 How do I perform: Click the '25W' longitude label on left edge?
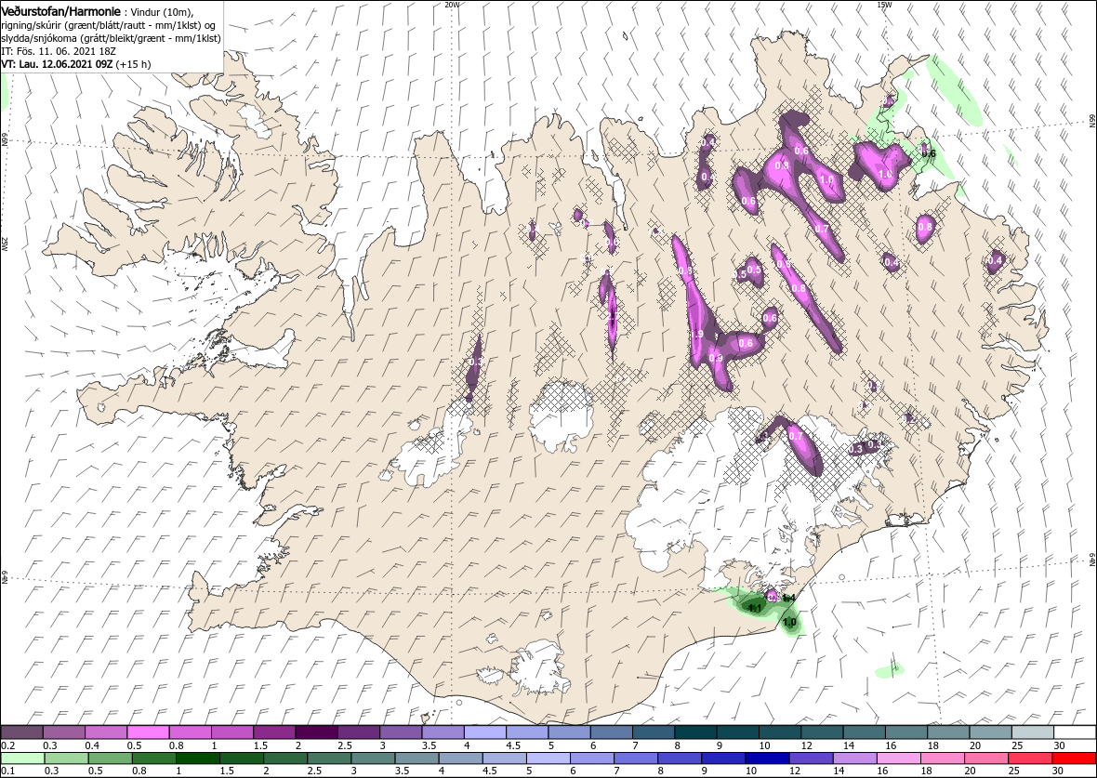tap(5, 244)
